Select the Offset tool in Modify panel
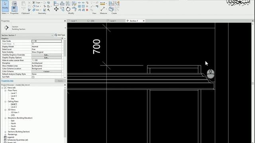 [x=62, y=3]
